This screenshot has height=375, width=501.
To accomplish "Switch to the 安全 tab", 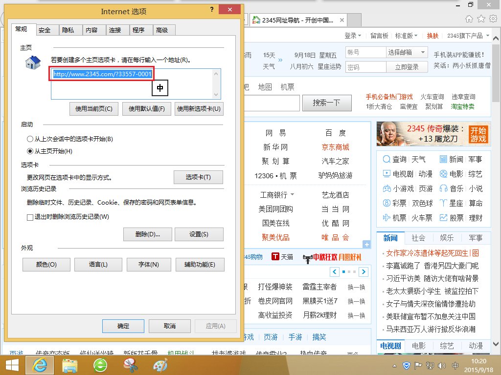I will point(45,30).
